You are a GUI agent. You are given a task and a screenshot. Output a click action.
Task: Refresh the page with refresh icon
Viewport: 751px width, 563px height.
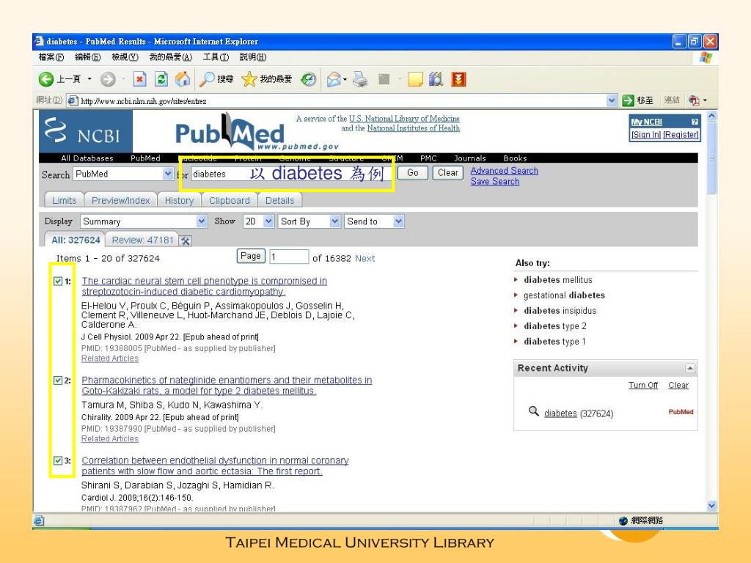161,79
